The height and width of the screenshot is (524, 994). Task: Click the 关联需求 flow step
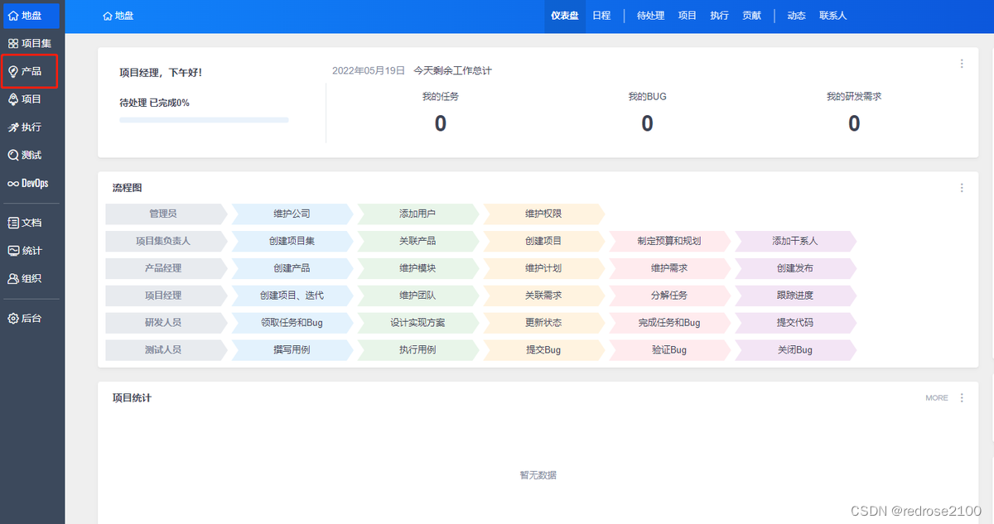543,296
